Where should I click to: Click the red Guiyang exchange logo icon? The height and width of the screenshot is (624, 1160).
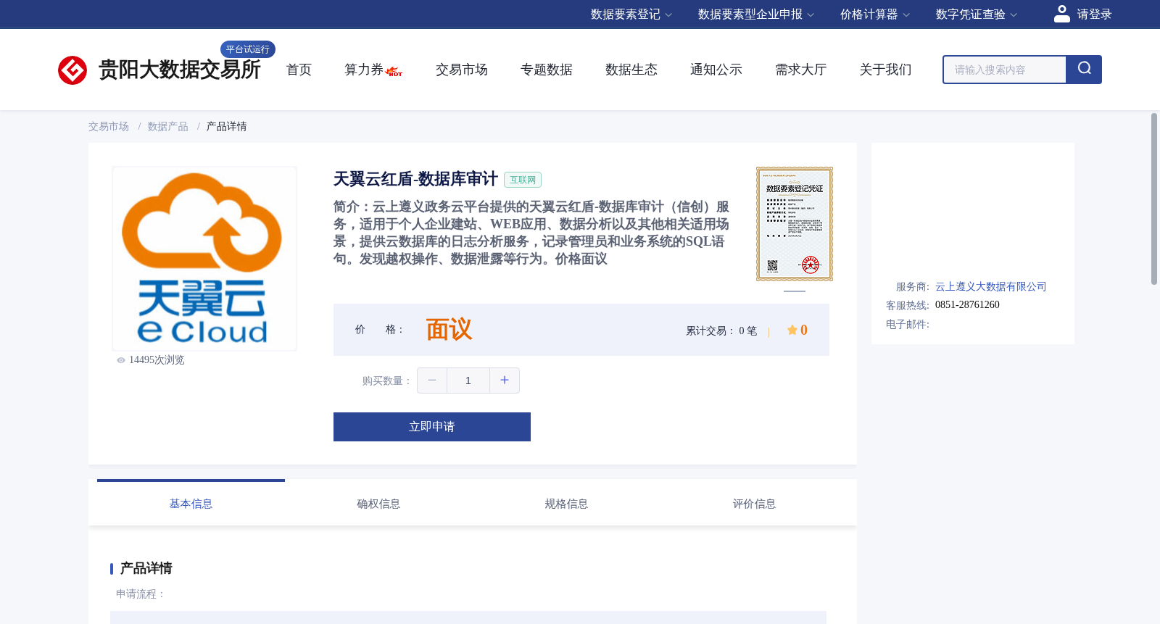pos(72,70)
